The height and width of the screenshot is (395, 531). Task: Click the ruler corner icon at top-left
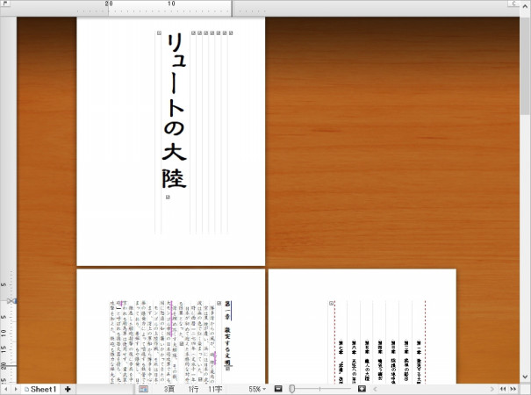point(4,4)
